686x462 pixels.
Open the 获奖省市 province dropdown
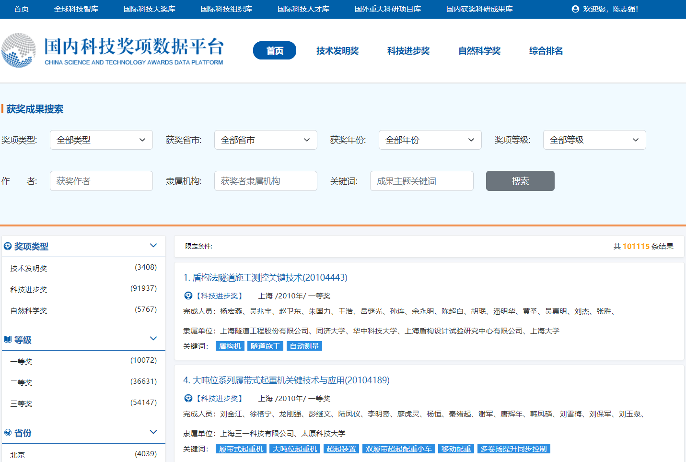266,140
